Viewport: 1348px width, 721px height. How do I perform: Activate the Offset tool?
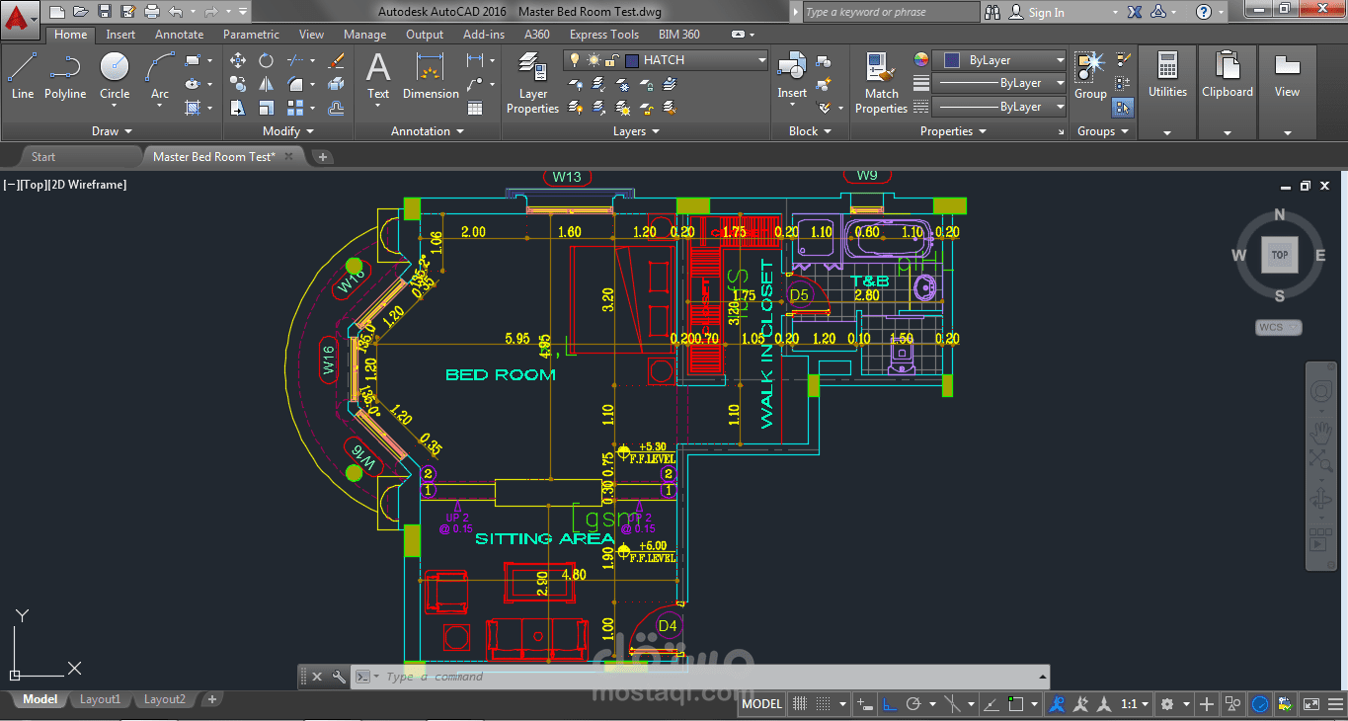point(336,108)
